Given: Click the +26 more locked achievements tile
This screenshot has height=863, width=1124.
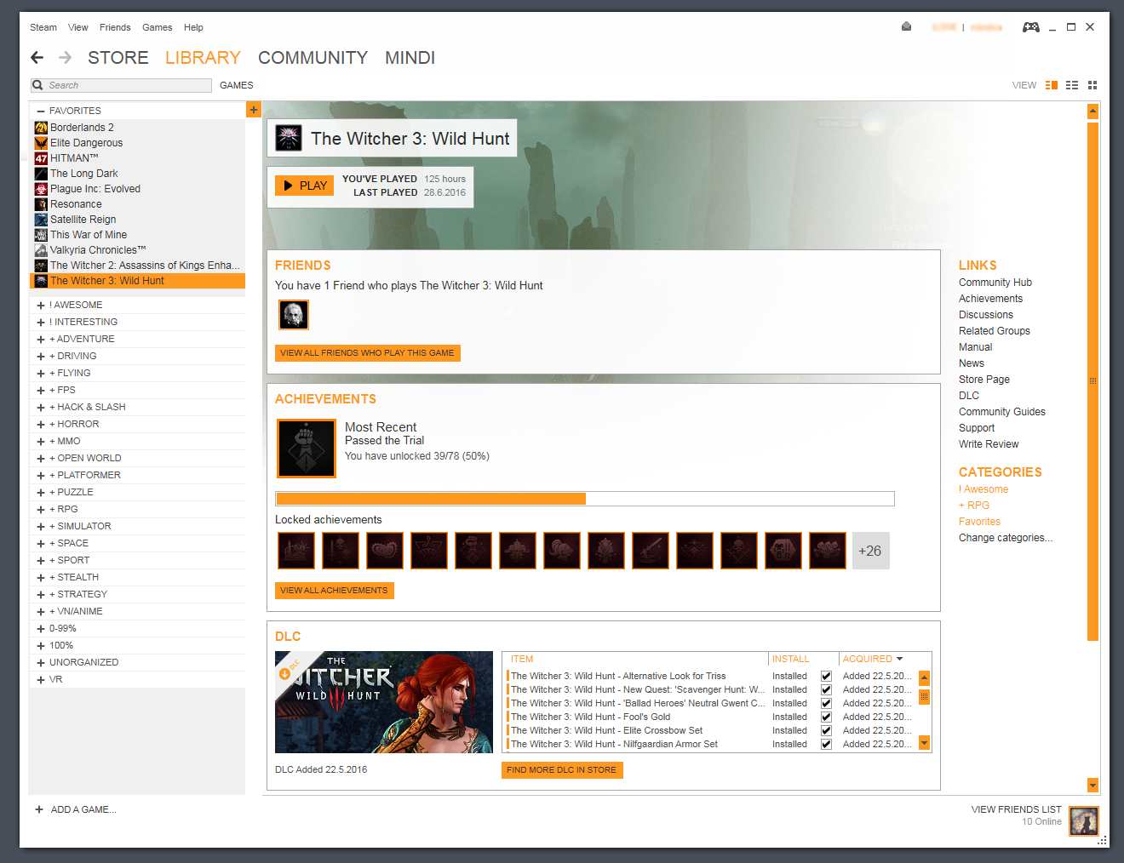Looking at the screenshot, I should 870,551.
